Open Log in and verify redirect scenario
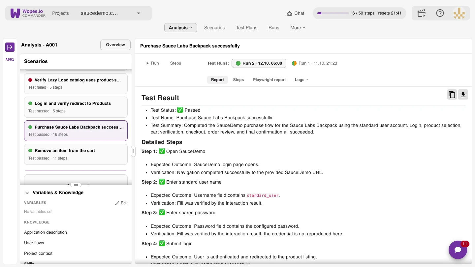Image resolution: width=475 pixels, height=267 pixels. tap(76, 107)
